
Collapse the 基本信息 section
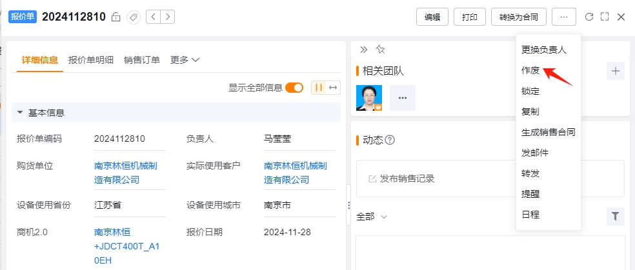20,113
